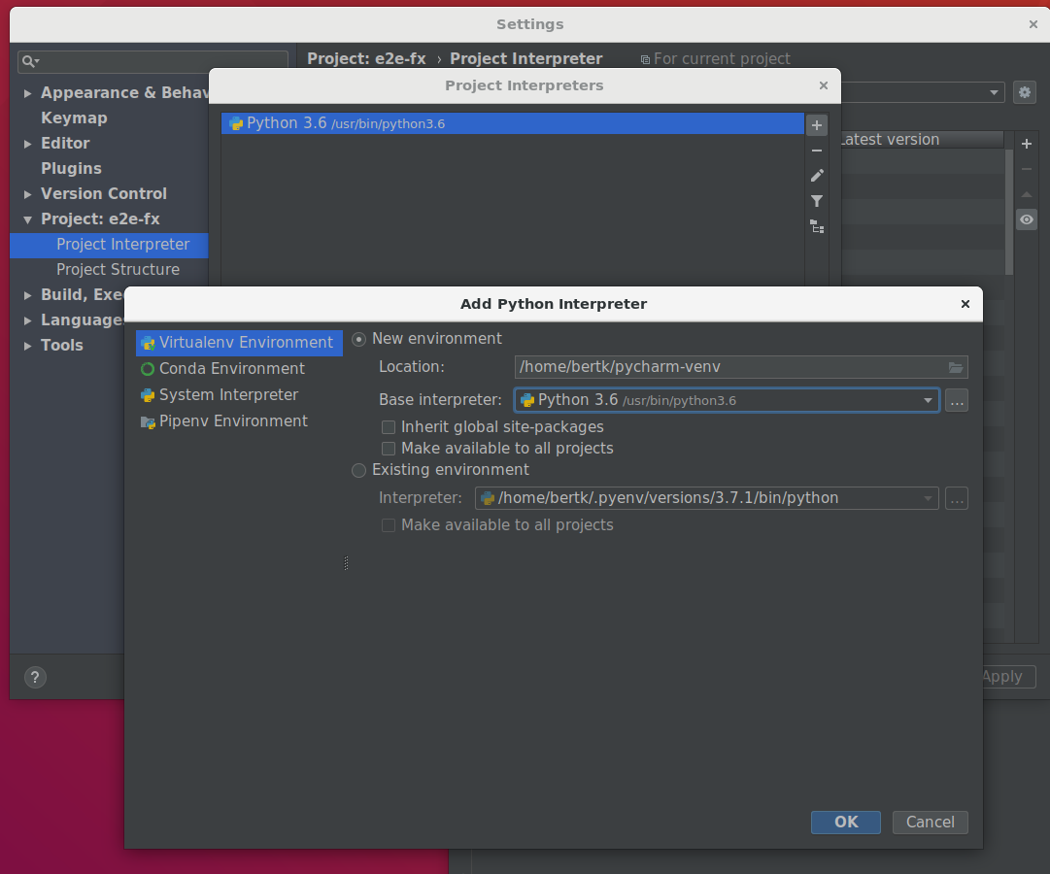
Task: Select Python 3.6 row in Project Interpreters list
Action: [512, 123]
